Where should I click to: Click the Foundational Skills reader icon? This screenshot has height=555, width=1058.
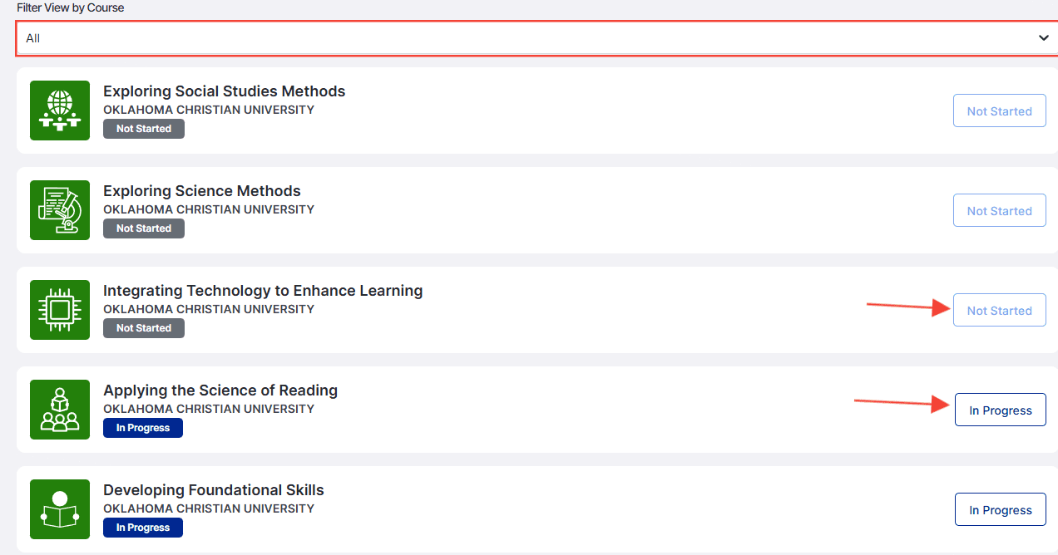[60, 509]
